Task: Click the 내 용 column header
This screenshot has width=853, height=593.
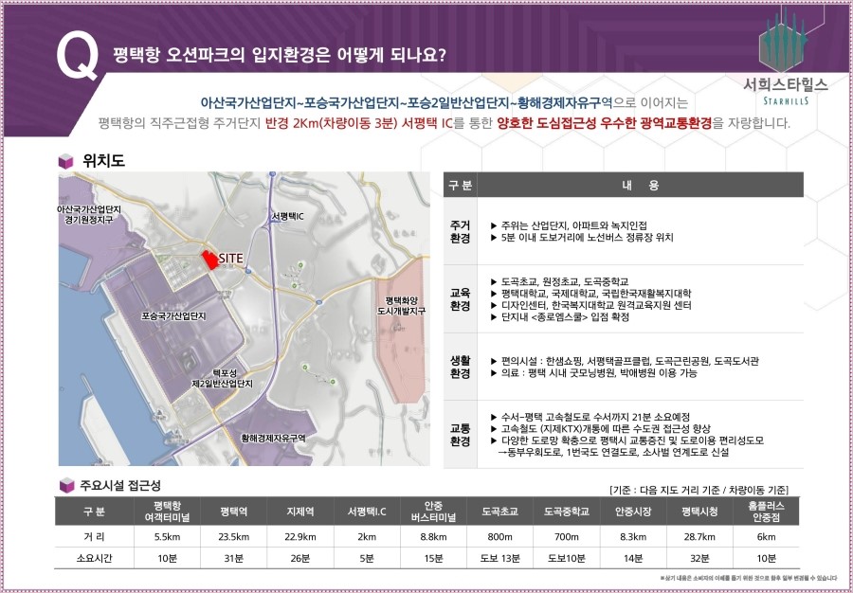Action: pyautogui.click(x=640, y=185)
